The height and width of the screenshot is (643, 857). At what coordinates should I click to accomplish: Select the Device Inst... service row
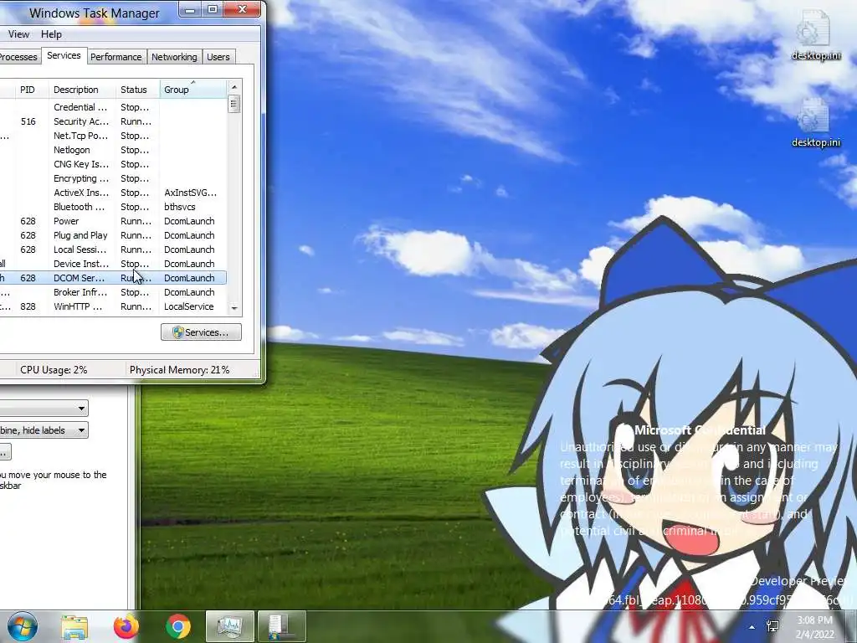pos(113,264)
